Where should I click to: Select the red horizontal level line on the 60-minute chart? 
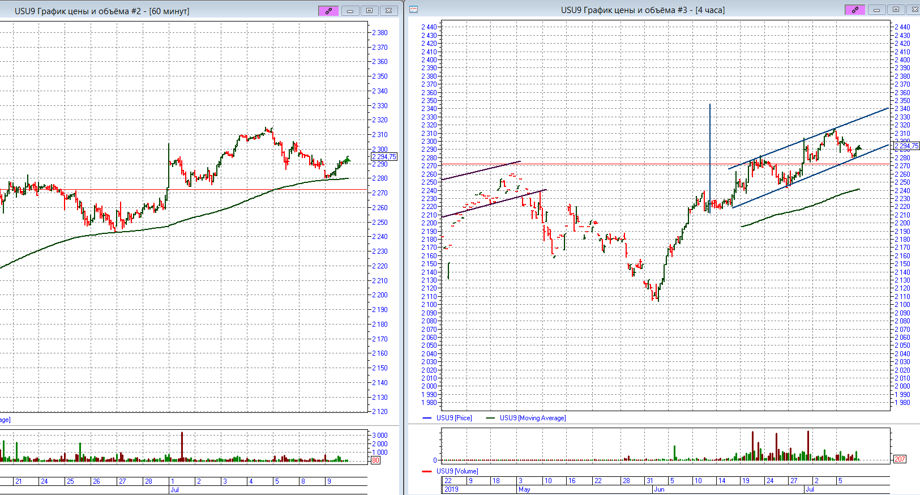(x=226, y=190)
